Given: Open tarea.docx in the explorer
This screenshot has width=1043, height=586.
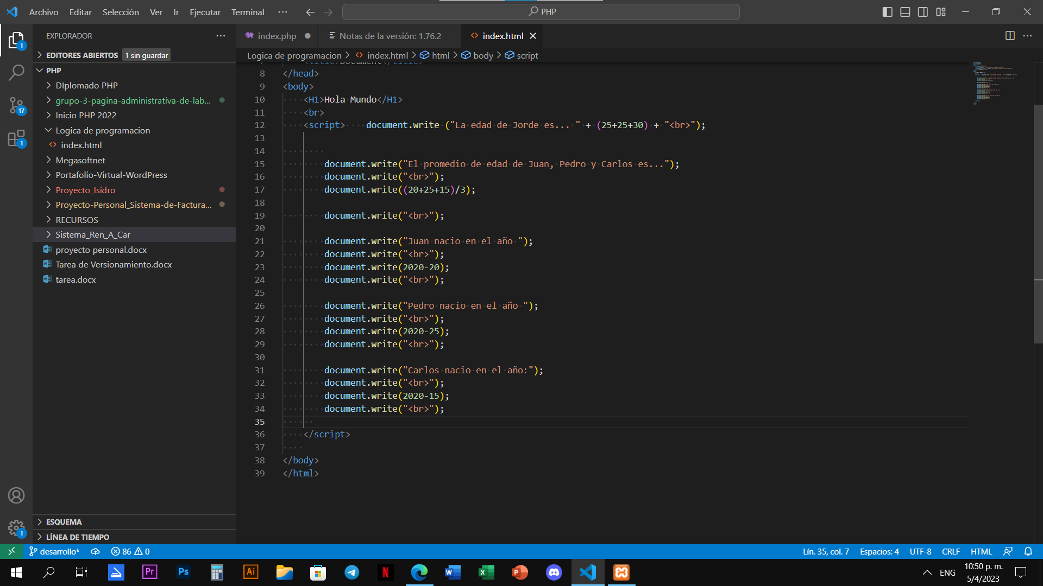Looking at the screenshot, I should tap(134, 279).
